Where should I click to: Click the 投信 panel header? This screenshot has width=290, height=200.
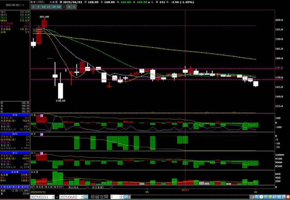(15, 134)
